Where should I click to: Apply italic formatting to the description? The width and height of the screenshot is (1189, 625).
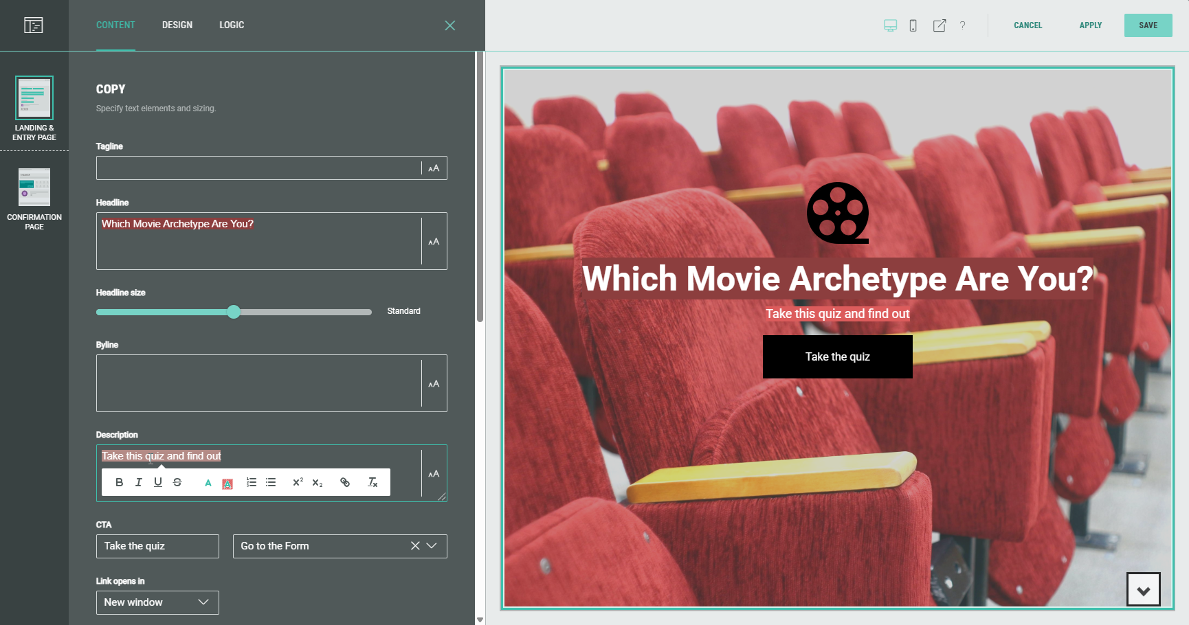pos(139,482)
